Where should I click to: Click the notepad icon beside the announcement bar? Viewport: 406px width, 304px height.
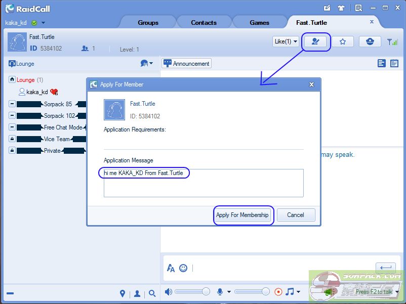click(x=394, y=63)
